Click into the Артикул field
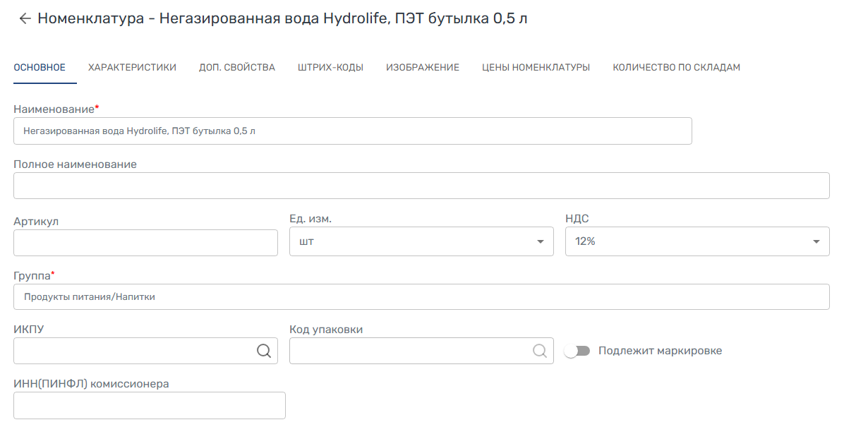The height and width of the screenshot is (427, 844). tap(145, 242)
